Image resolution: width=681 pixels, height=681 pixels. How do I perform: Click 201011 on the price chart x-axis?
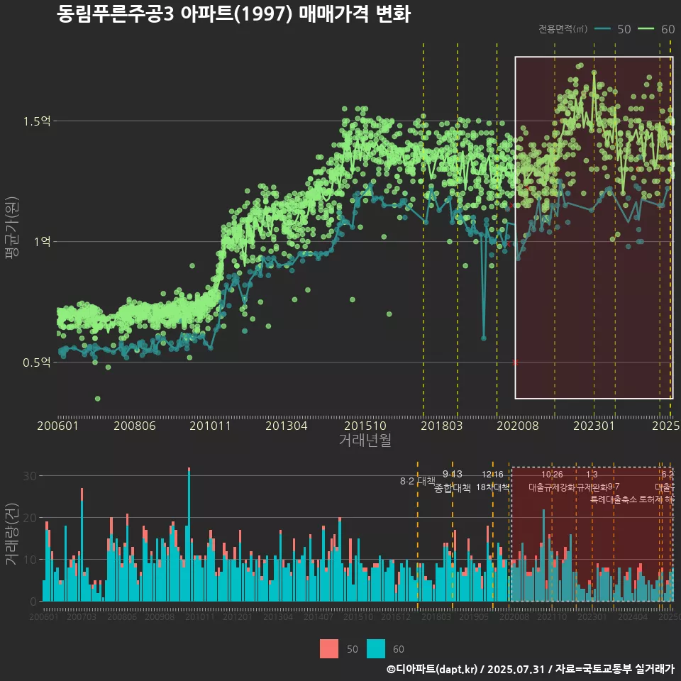(x=210, y=426)
